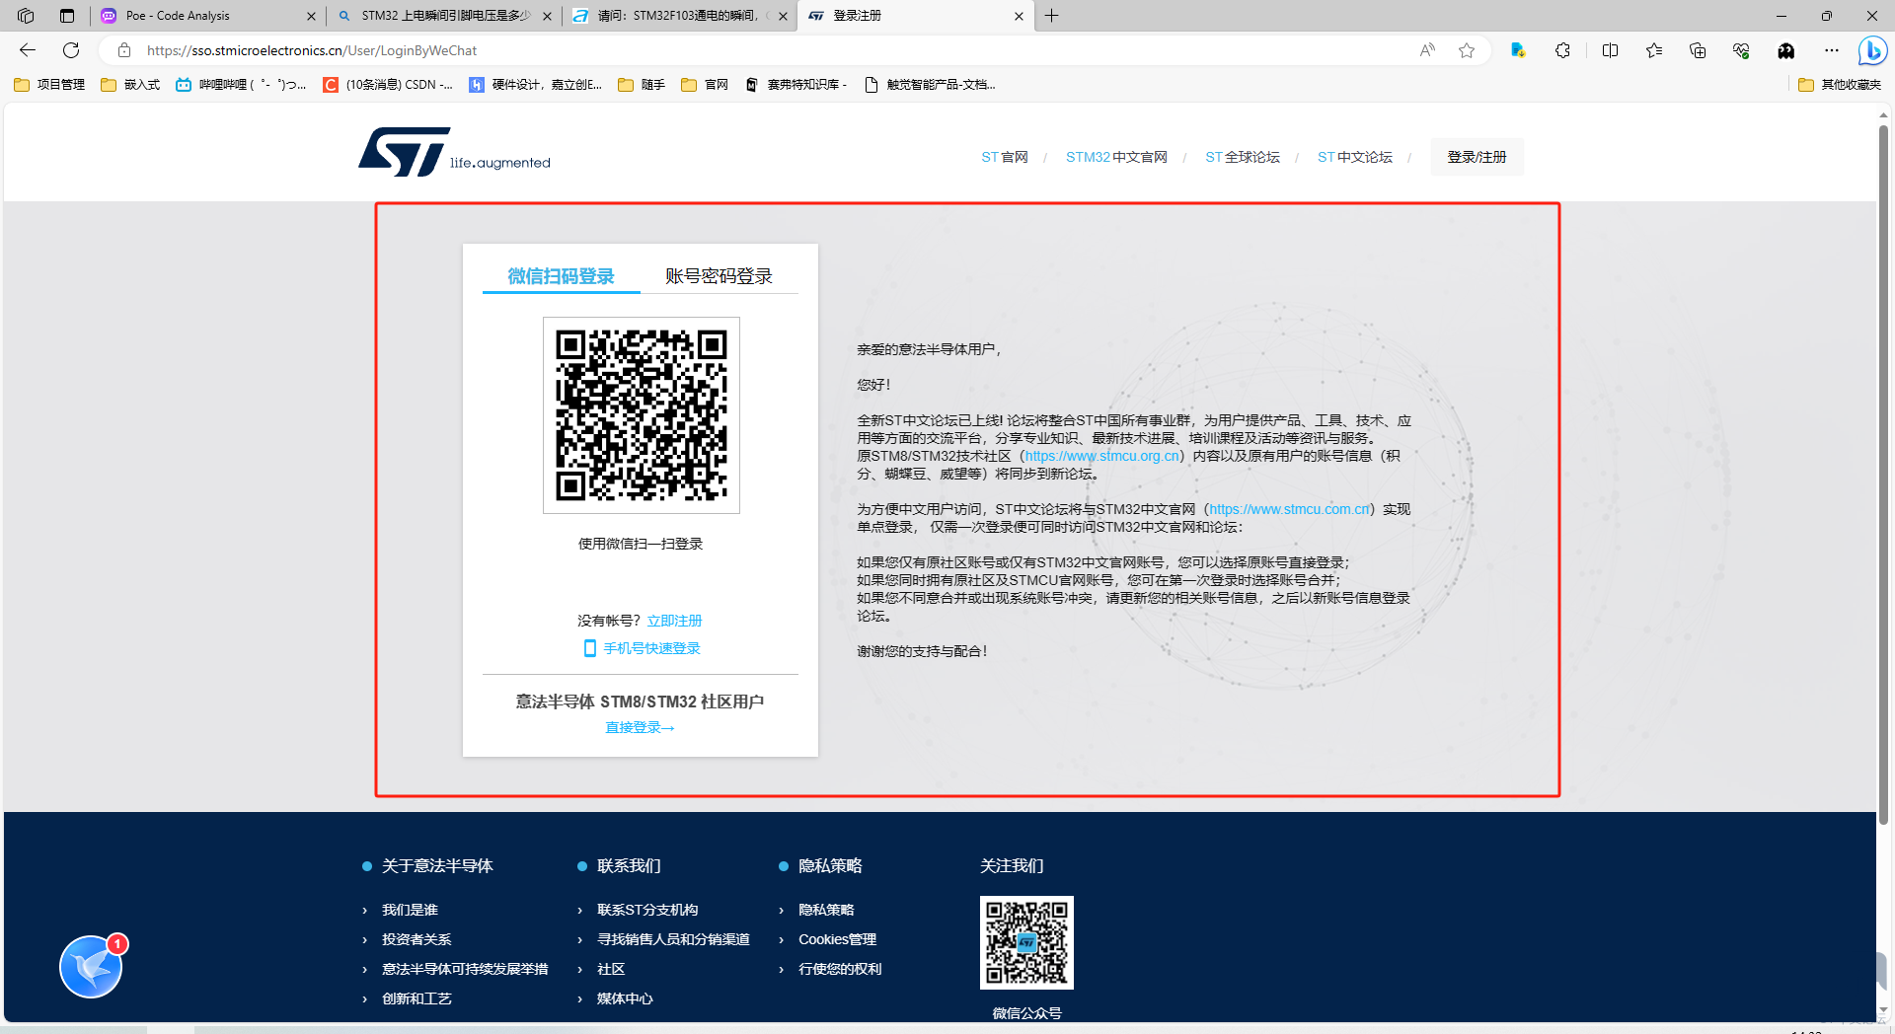Close the Poe - Code Analysis tab
Viewport: 1895px width, 1034px height.
(311, 16)
